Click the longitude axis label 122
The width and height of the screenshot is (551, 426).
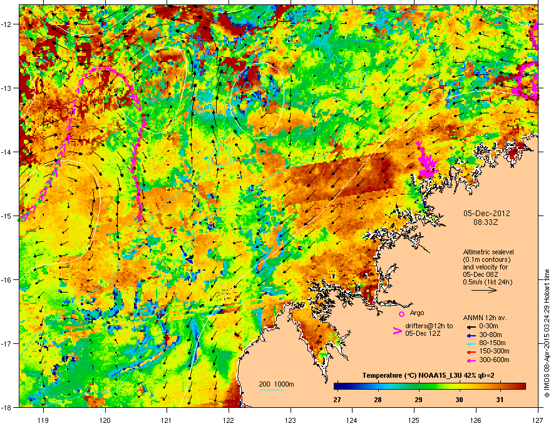point(229,420)
